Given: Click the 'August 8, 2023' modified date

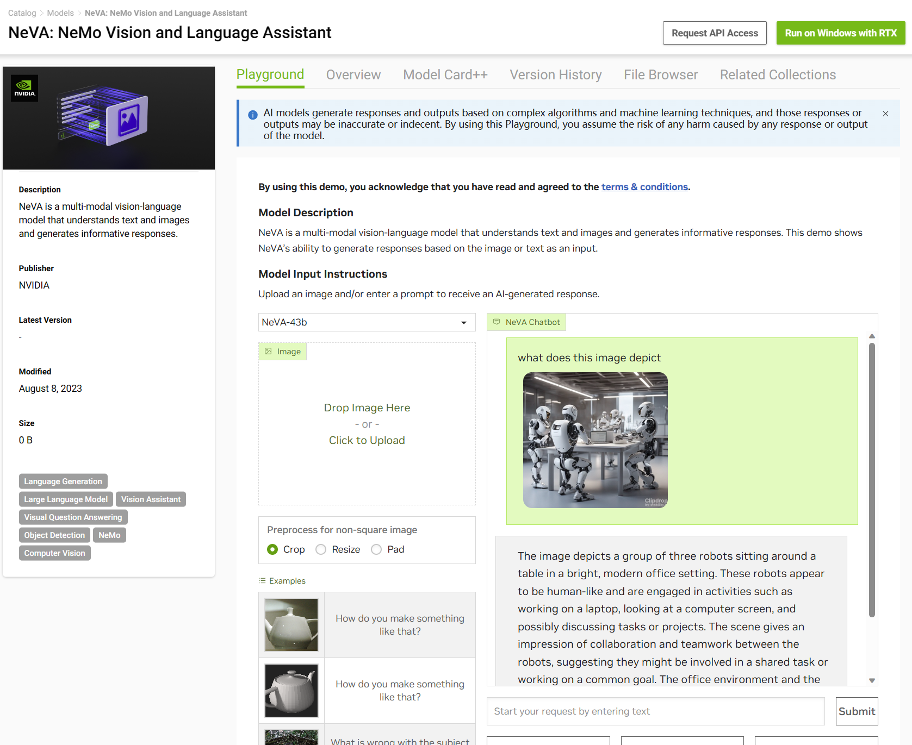Looking at the screenshot, I should coord(51,389).
